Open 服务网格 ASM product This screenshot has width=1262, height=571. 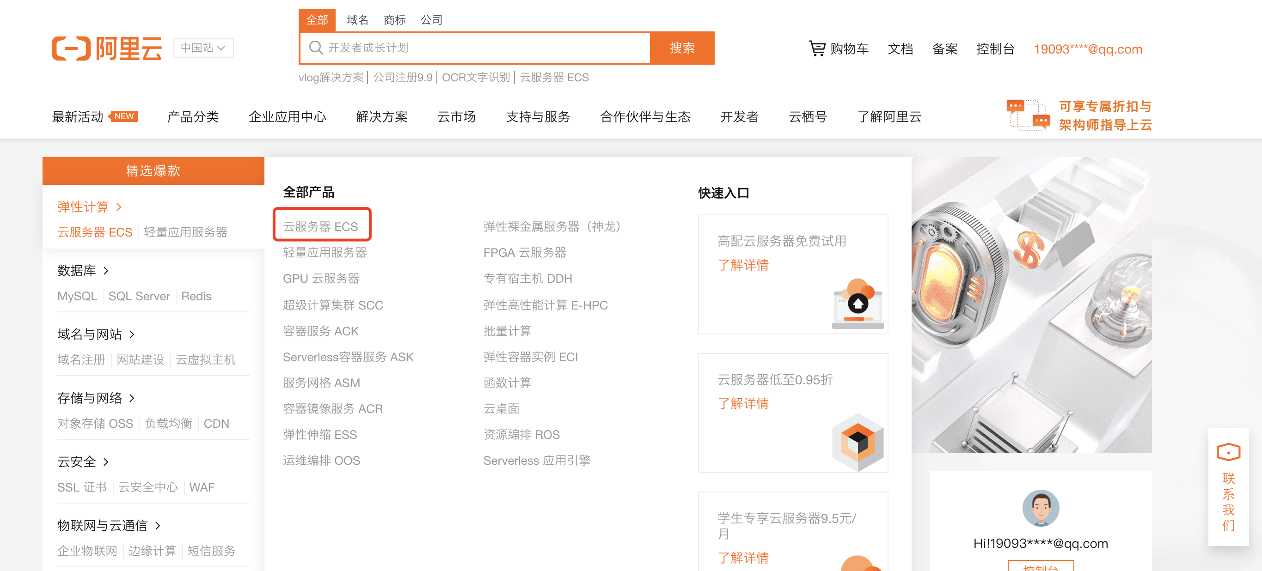[x=321, y=383]
